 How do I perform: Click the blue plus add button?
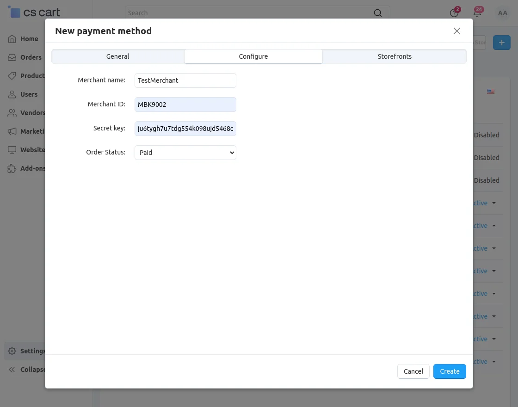[x=501, y=43]
